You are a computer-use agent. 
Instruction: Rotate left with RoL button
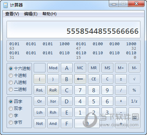(40, 90)
